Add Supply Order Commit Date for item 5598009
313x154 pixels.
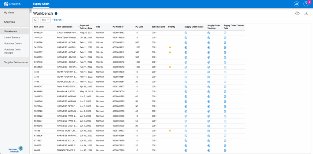(x=225, y=33)
